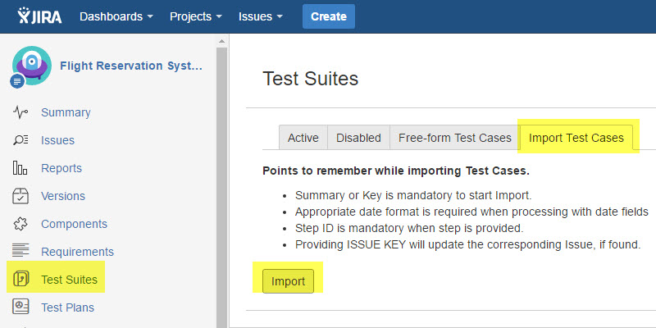656x328 pixels.
Task: Select the Disabled tab
Action: coord(358,138)
